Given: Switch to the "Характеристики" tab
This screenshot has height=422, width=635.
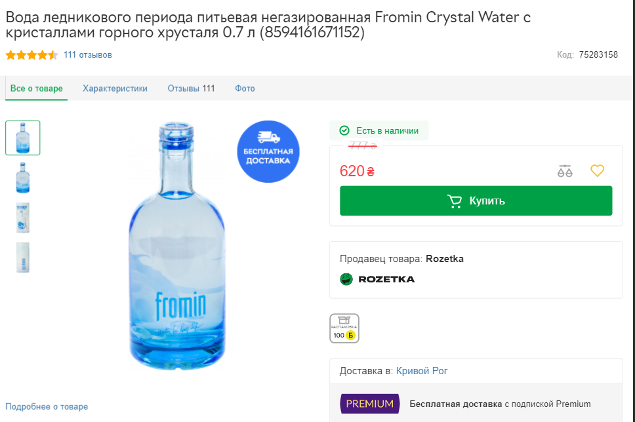Looking at the screenshot, I should pos(115,88).
